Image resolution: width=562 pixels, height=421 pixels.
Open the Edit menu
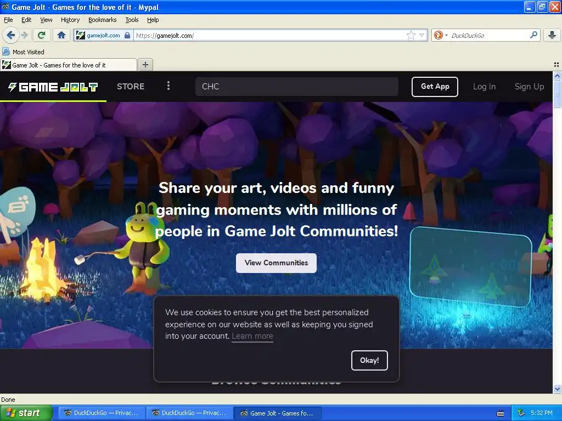[x=26, y=20]
